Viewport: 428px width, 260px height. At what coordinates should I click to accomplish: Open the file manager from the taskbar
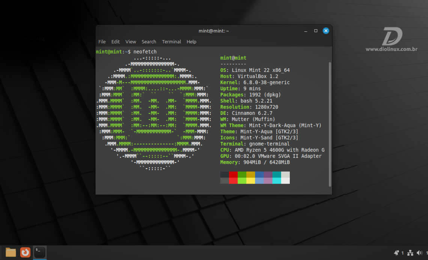tap(11, 253)
